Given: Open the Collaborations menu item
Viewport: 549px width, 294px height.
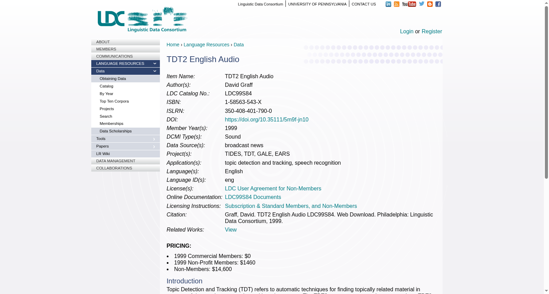Looking at the screenshot, I should [126, 168].
